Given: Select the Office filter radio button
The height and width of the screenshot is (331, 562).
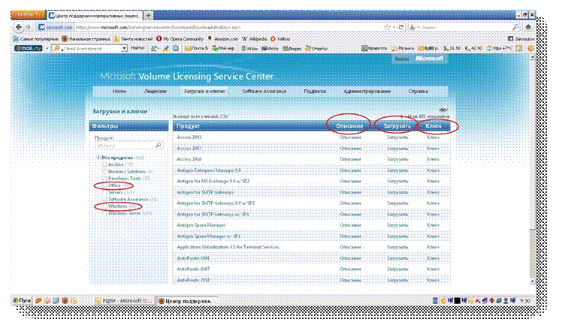Looking at the screenshot, I should click(x=104, y=185).
